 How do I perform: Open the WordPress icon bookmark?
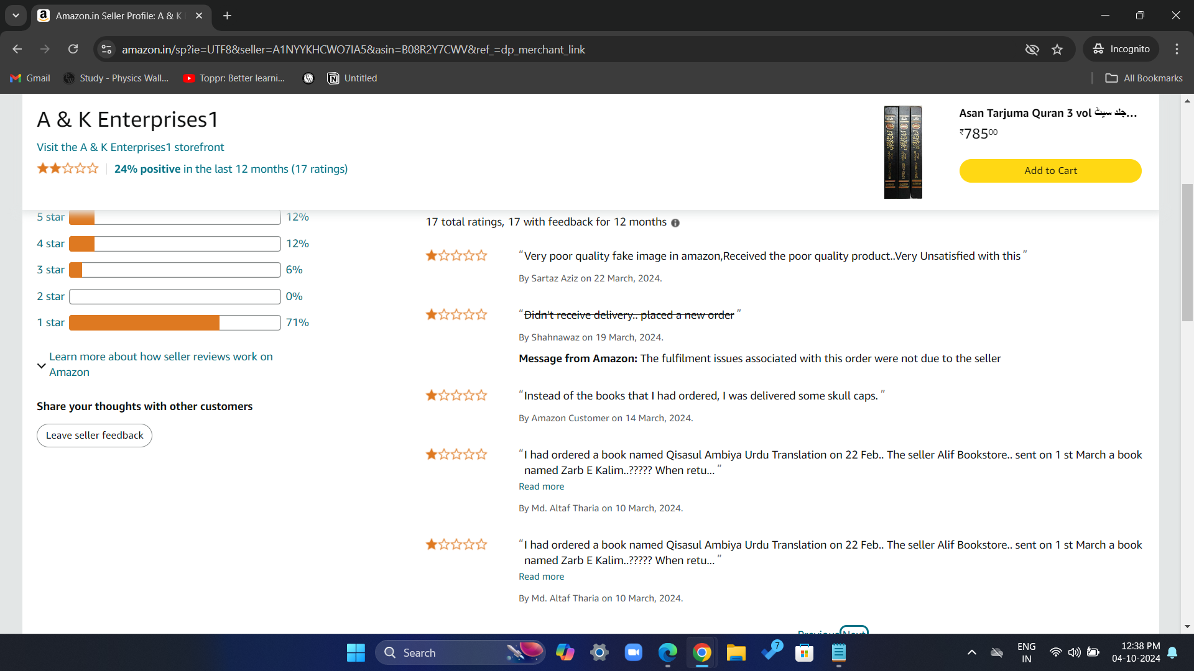point(308,78)
